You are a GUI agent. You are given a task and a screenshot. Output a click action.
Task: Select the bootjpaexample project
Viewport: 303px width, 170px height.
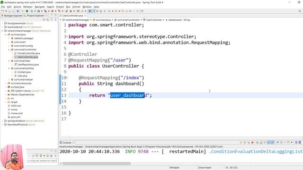tap(17, 23)
